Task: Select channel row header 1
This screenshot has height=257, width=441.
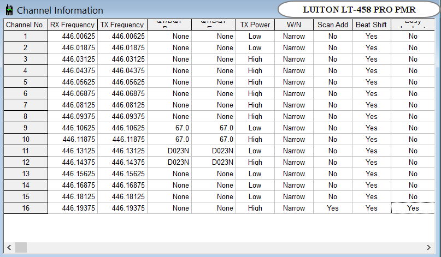Action: pyautogui.click(x=26, y=36)
